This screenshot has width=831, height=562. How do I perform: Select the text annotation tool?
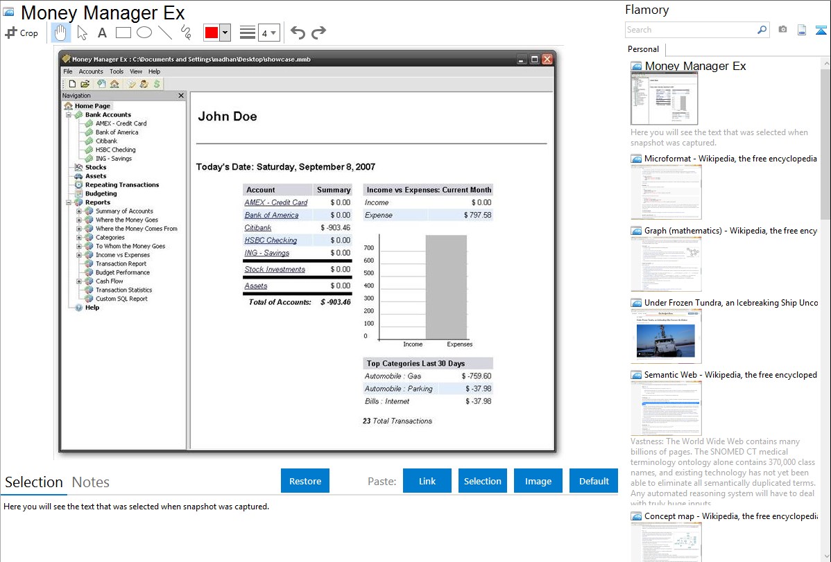(102, 33)
